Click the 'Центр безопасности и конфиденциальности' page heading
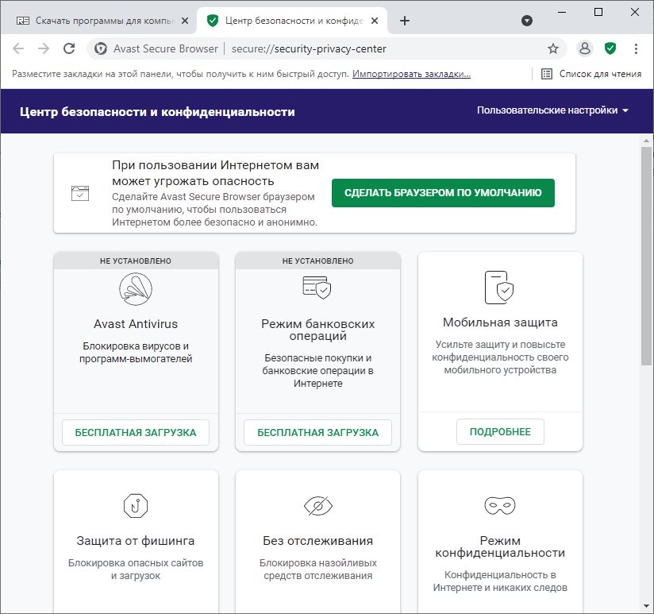 (157, 112)
